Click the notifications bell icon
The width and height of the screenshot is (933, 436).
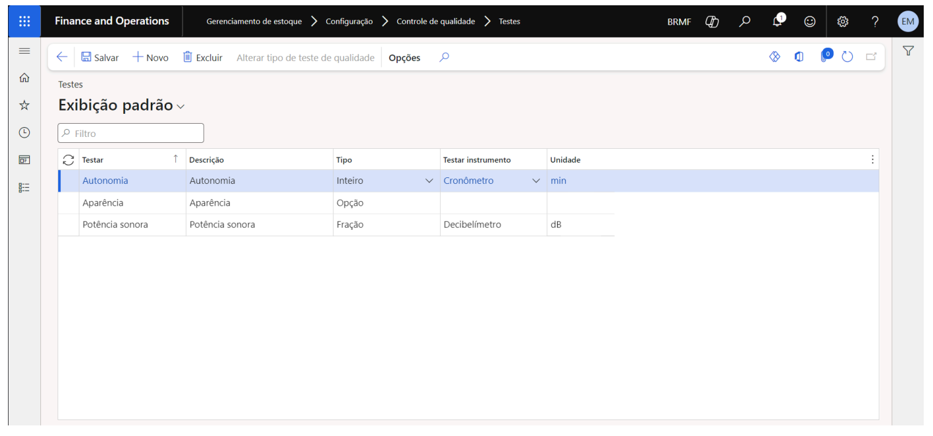[777, 21]
